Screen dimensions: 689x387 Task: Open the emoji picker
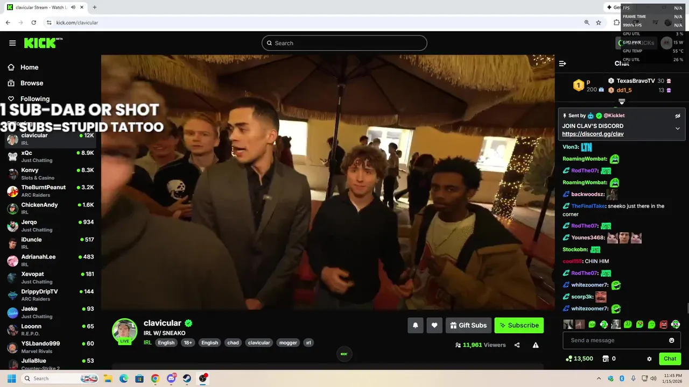click(x=672, y=340)
